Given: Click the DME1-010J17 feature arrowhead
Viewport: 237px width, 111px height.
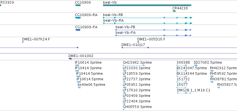Looking at the screenshot, I should click(x=122, y=48).
